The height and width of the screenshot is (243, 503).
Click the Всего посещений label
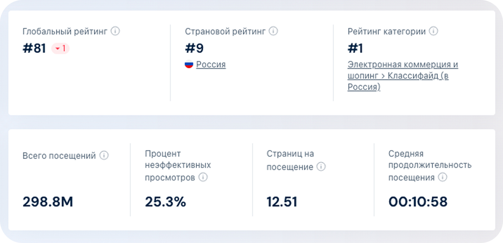click(x=59, y=156)
